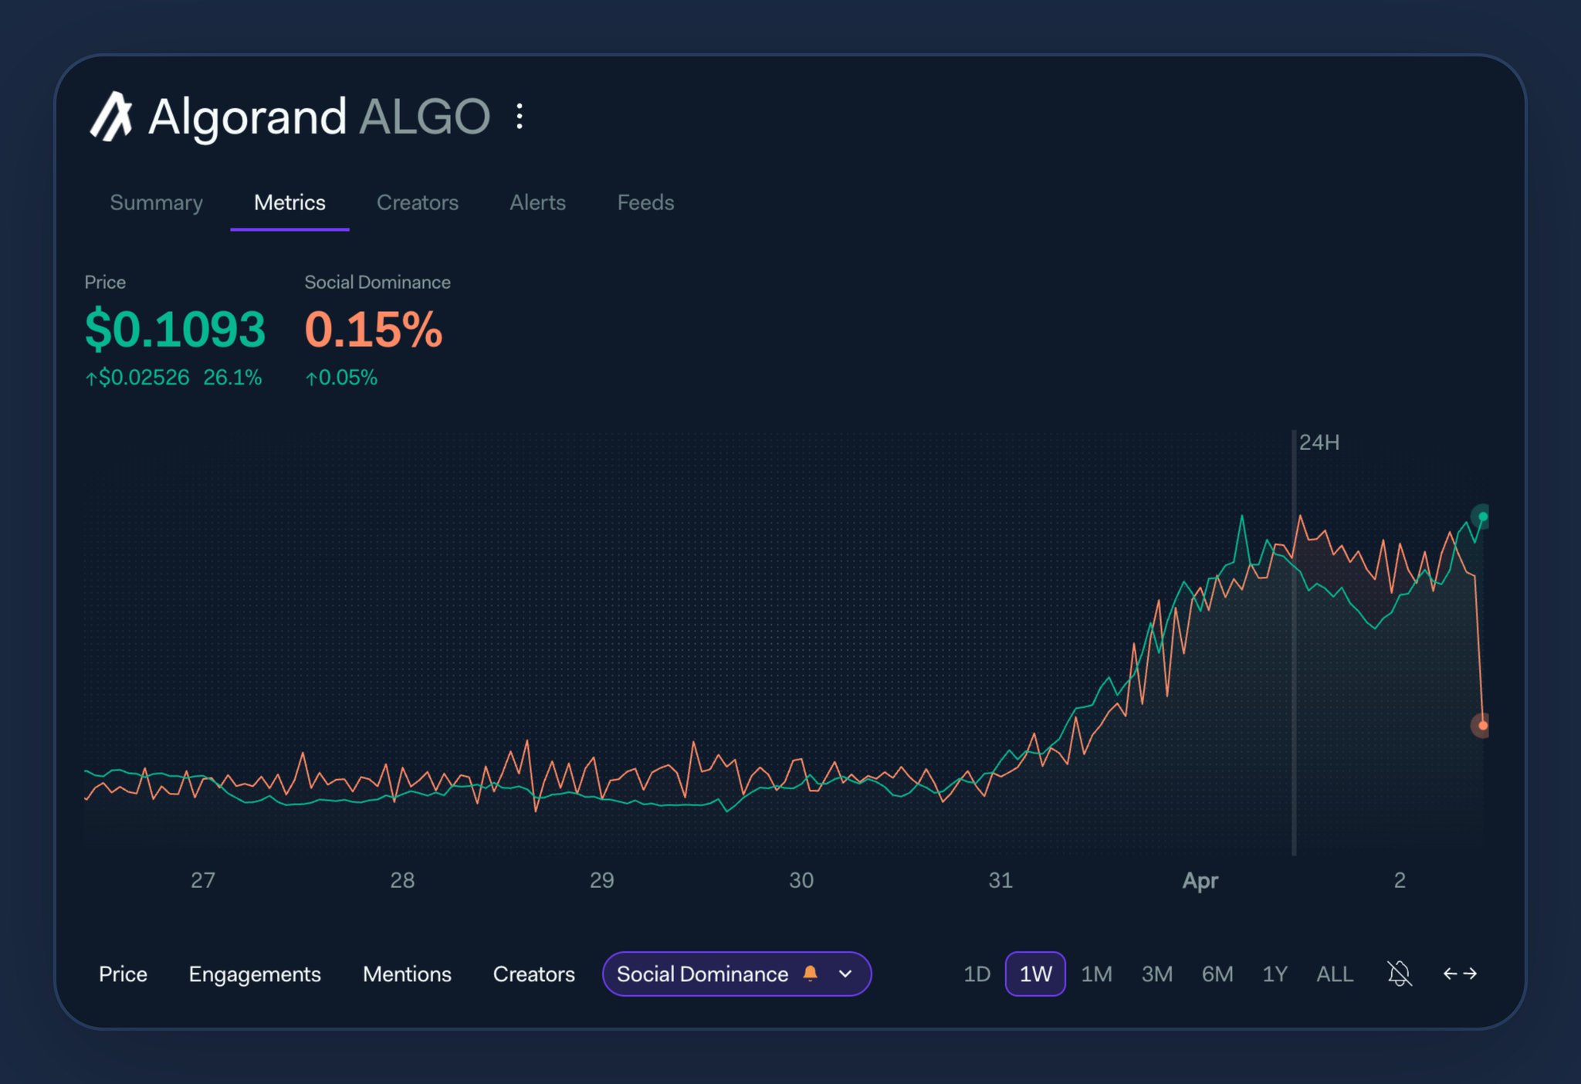Go to the Alerts tab
This screenshot has height=1084, width=1581.
[x=537, y=202]
